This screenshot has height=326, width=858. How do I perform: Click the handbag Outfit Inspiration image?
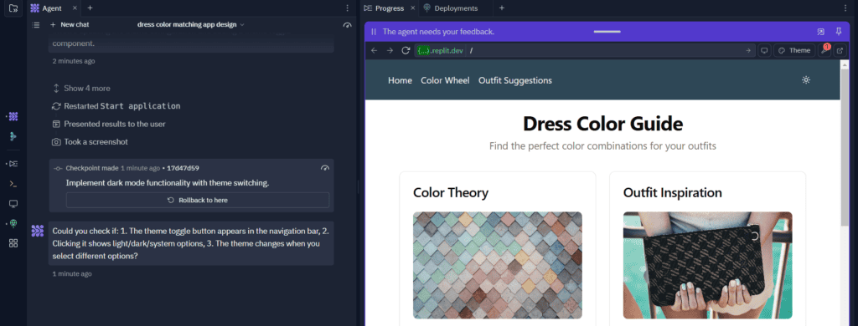tap(707, 265)
